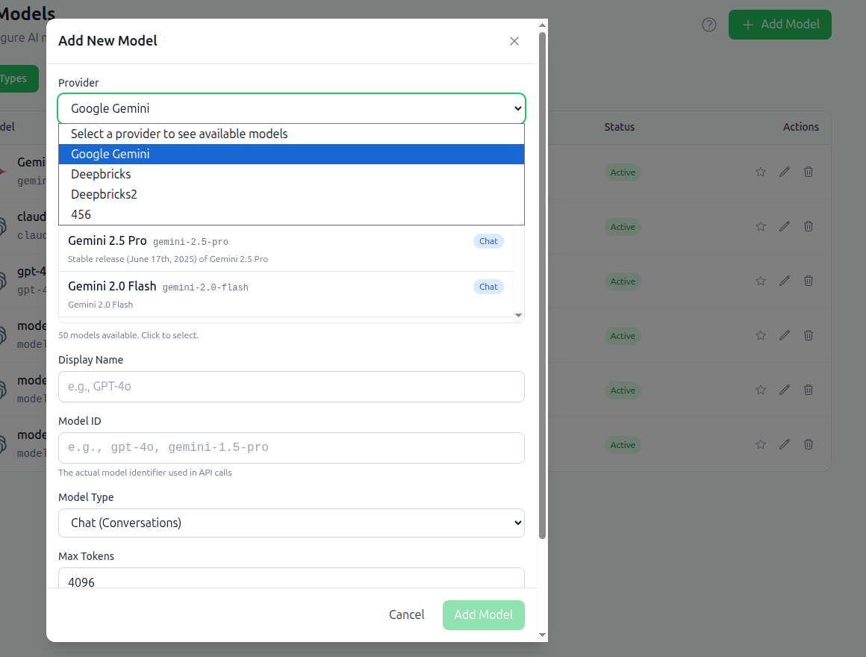The width and height of the screenshot is (866, 657).
Task: Click the Status column header
Action: pyautogui.click(x=619, y=127)
